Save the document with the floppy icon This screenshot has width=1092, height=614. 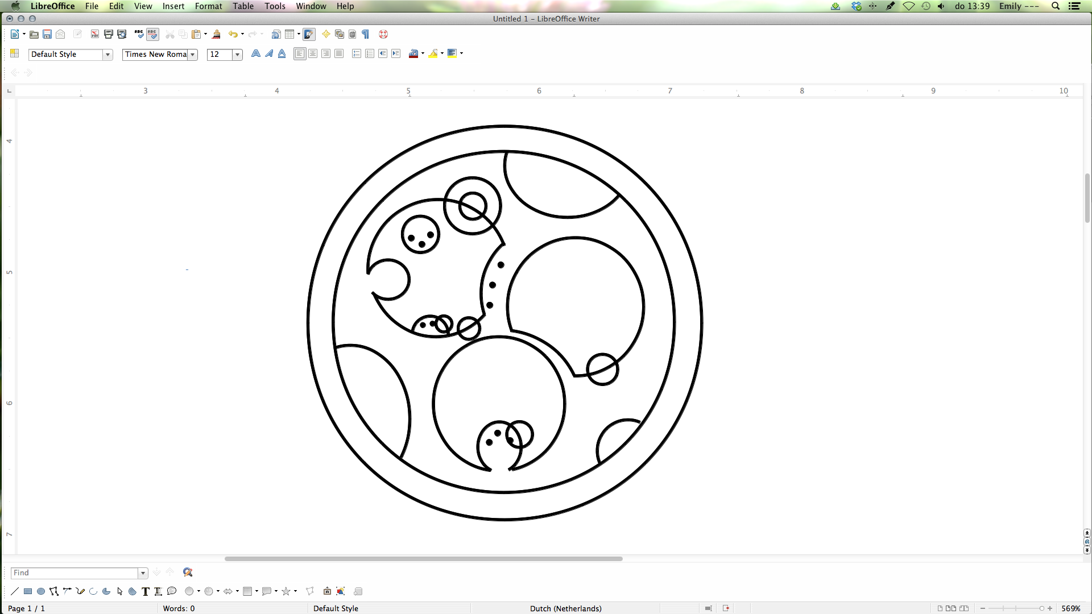click(47, 35)
